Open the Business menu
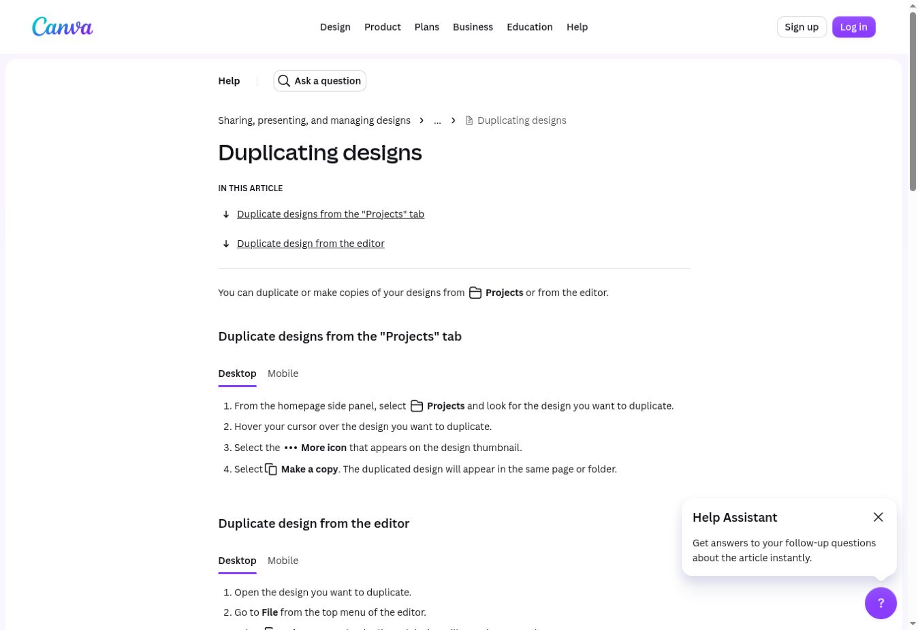The image size is (918, 630). [473, 27]
